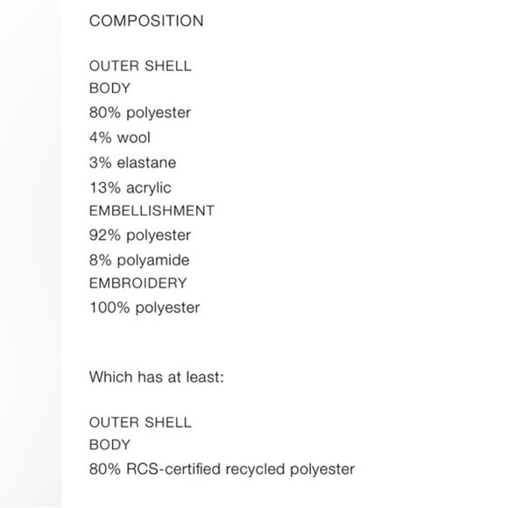Click the EMBELLISHMENT label
The image size is (508, 508).
(152, 210)
